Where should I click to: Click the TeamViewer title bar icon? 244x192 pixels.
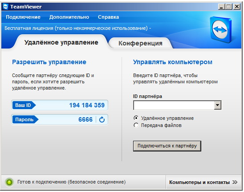(x=6, y=7)
